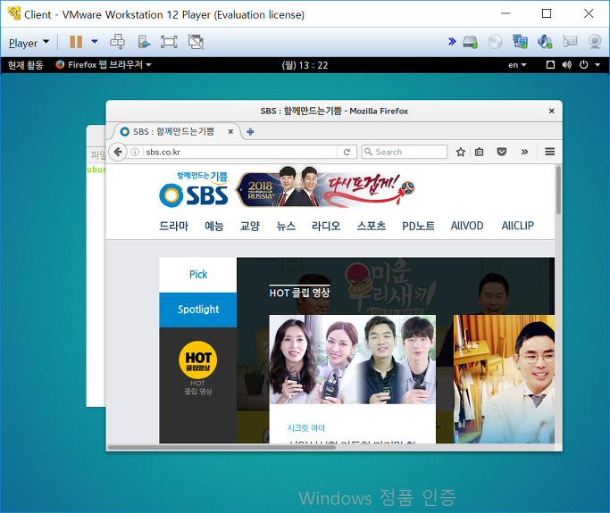
Task: Open the AllVOD link
Action: (x=467, y=226)
